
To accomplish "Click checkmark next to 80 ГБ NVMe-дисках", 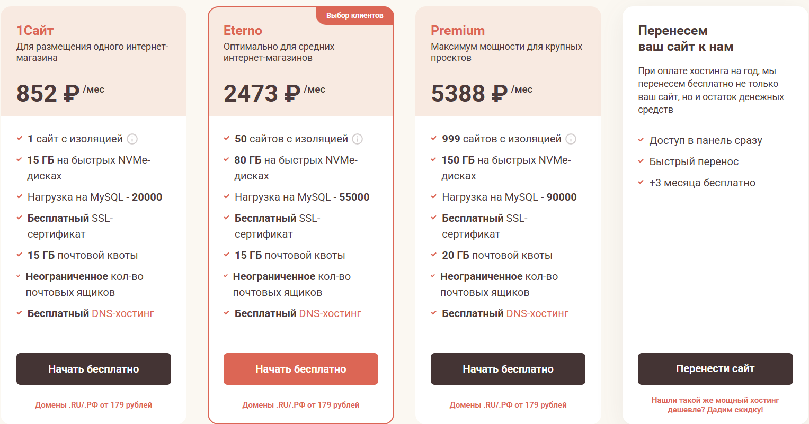I will [x=226, y=160].
